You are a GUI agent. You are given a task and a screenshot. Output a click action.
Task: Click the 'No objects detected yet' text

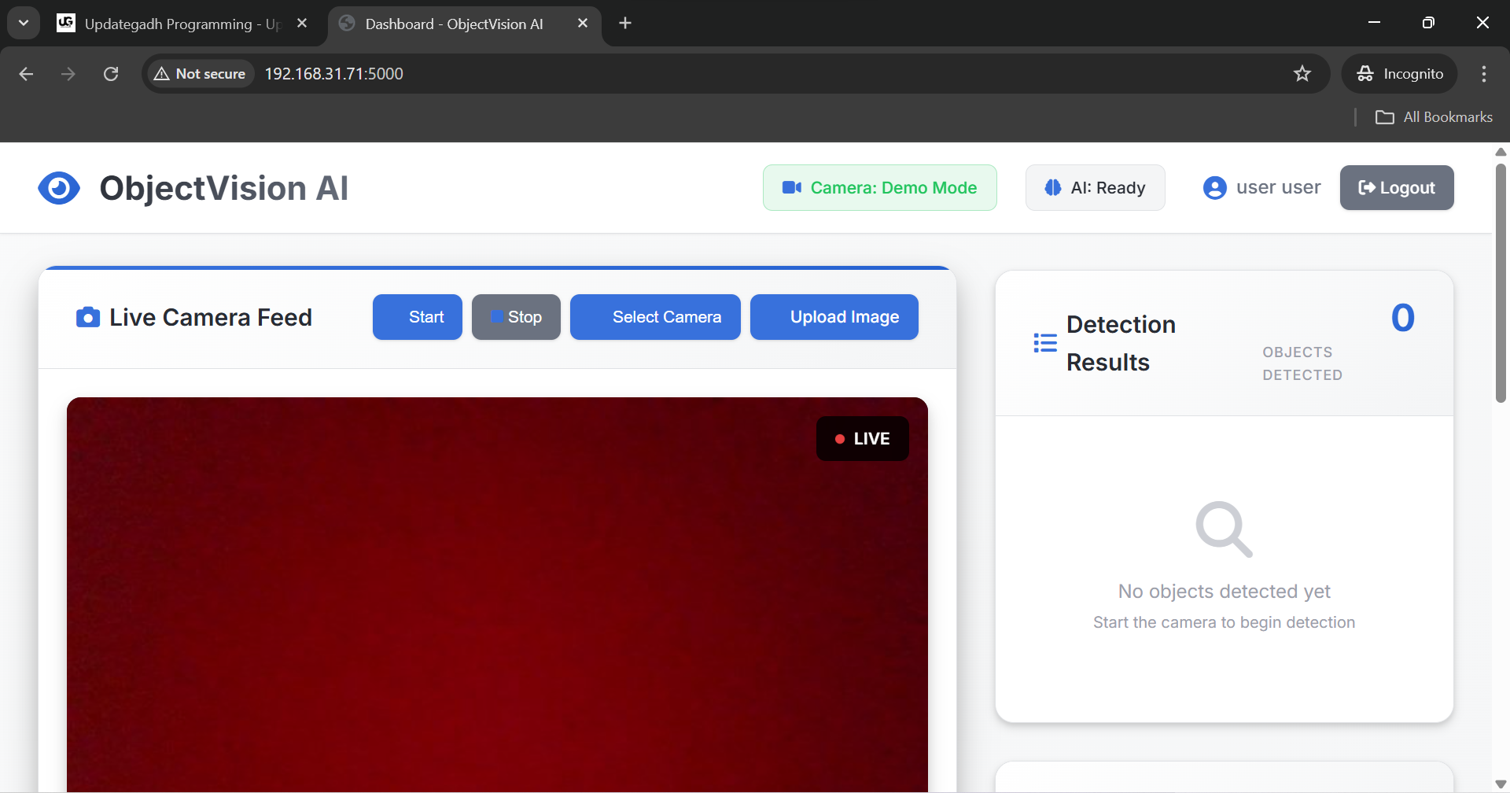(1225, 591)
